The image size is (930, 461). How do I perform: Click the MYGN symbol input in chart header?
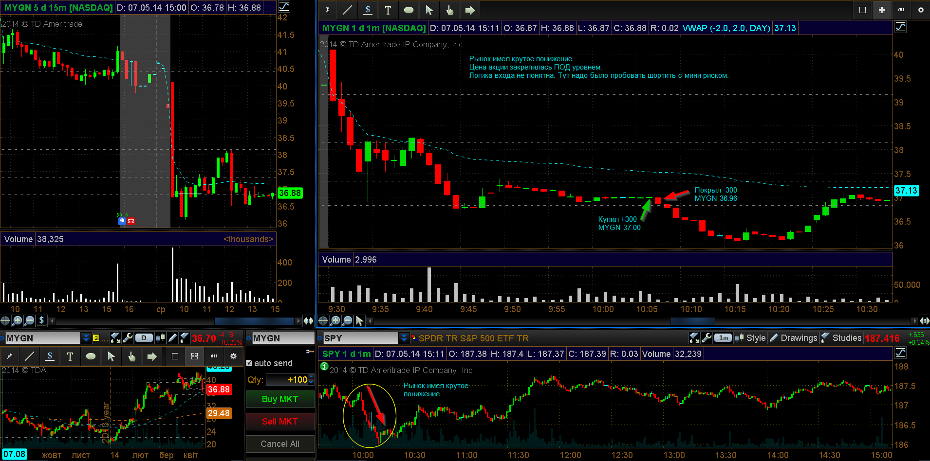point(42,338)
